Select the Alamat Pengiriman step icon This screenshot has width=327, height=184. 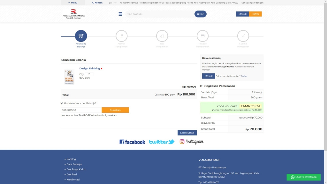[x=121, y=36]
